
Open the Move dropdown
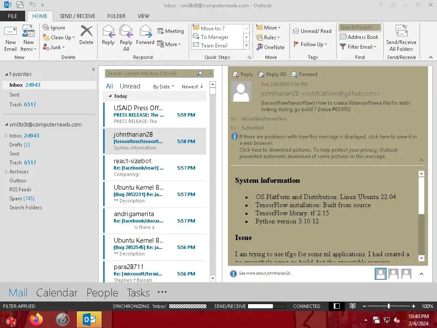point(268,28)
